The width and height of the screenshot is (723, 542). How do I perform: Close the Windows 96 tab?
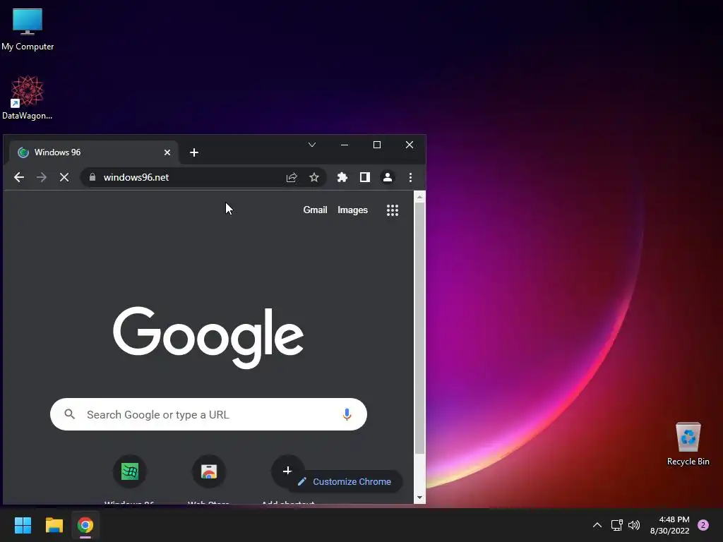pos(167,152)
